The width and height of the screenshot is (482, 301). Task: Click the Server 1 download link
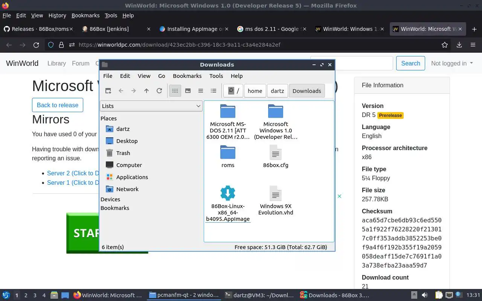coord(73,182)
